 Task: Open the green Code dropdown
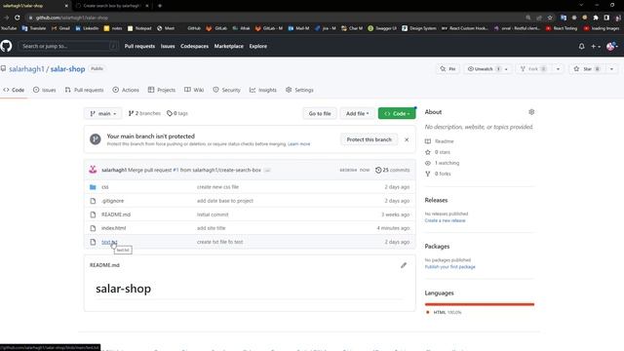pos(397,113)
